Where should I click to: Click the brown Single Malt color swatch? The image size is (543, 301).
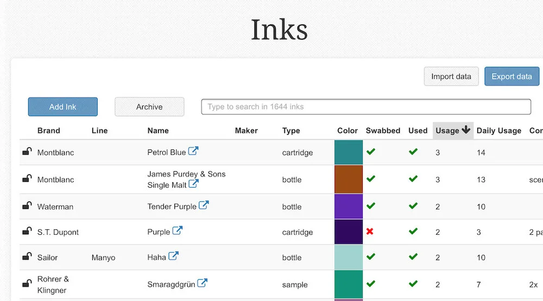coord(349,179)
